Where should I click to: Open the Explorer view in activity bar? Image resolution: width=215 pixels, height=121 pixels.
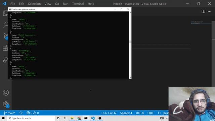[x=5, y=13]
